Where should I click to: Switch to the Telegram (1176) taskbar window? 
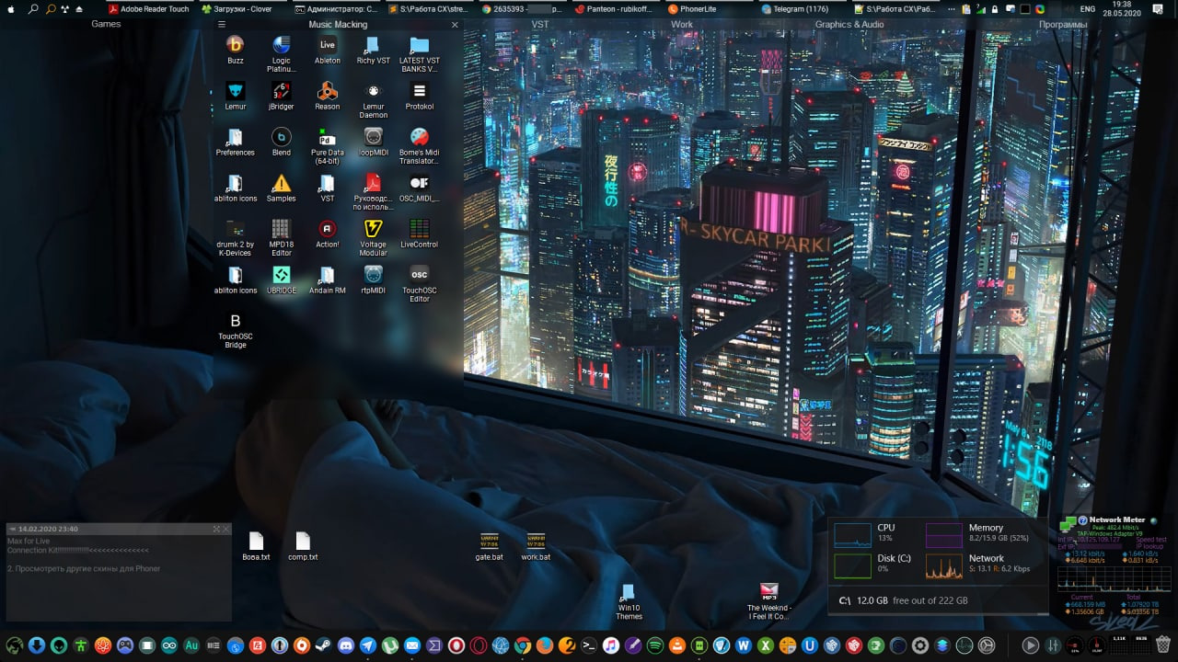(x=795, y=9)
